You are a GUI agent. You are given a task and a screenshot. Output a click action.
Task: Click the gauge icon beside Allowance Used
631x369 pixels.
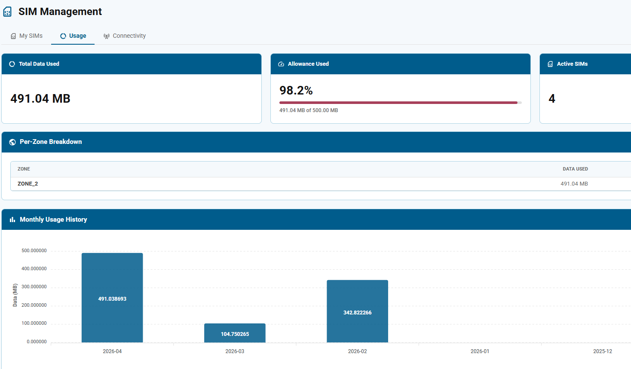coord(281,64)
